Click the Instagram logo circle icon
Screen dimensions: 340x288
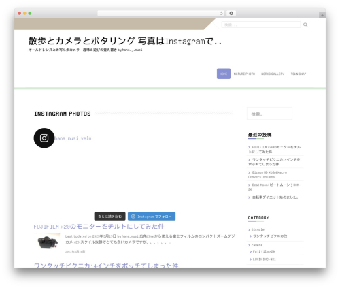(44, 138)
